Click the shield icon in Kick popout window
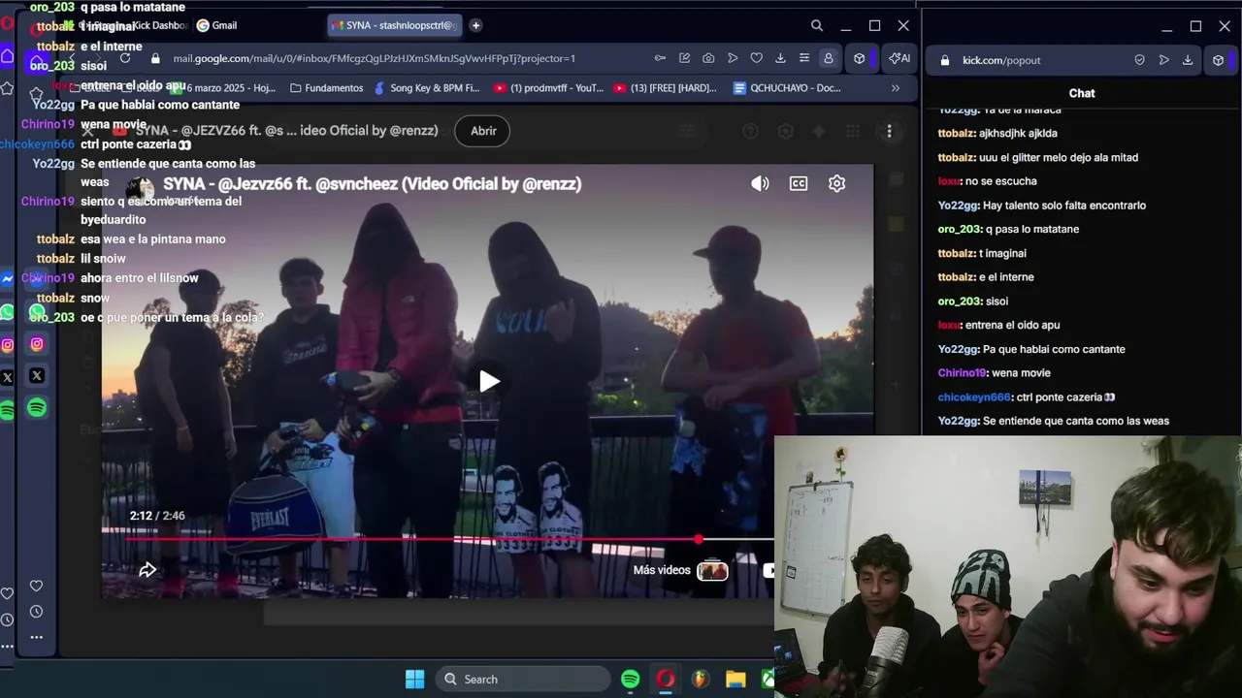Image resolution: width=1242 pixels, height=698 pixels. click(1139, 60)
